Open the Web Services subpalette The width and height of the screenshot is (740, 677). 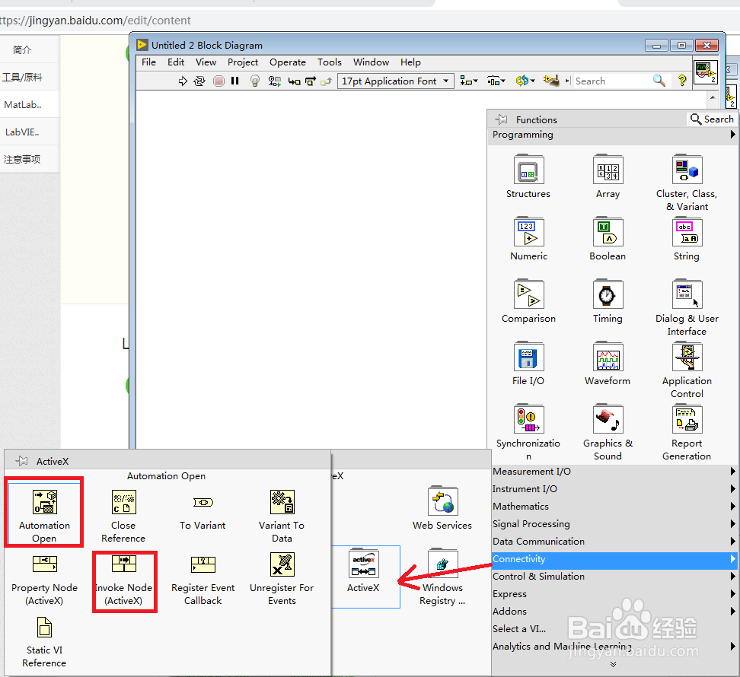[442, 508]
